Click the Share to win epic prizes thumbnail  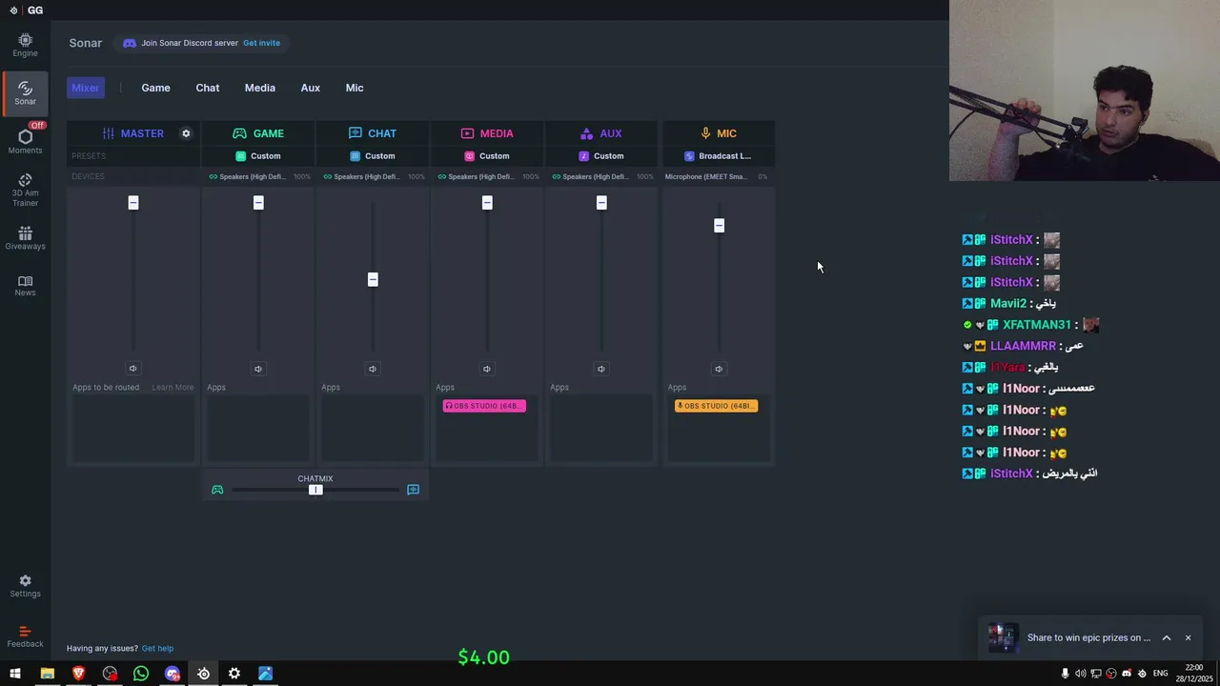(1003, 637)
